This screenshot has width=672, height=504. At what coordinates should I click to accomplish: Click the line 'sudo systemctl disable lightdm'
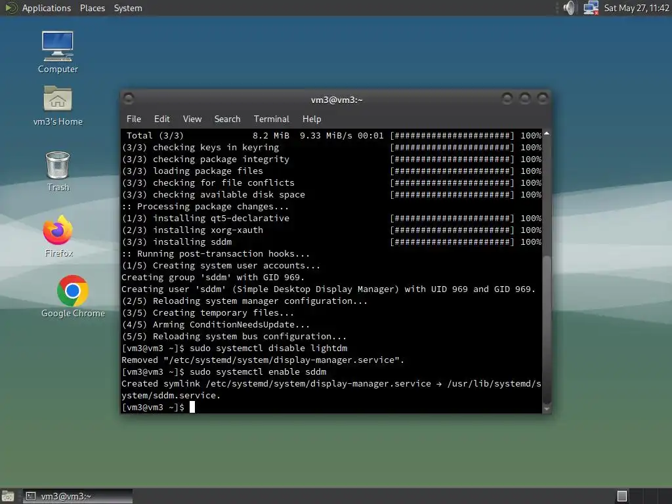[268, 348]
